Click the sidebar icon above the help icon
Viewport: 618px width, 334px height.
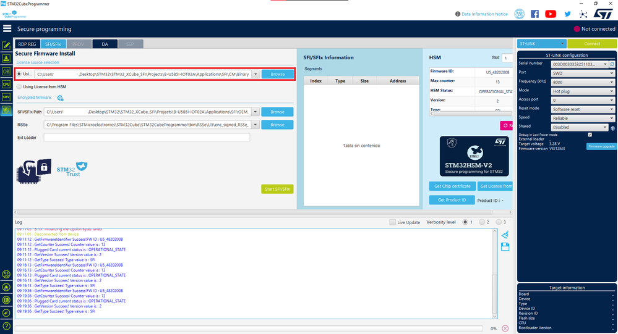pyautogui.click(x=6, y=313)
